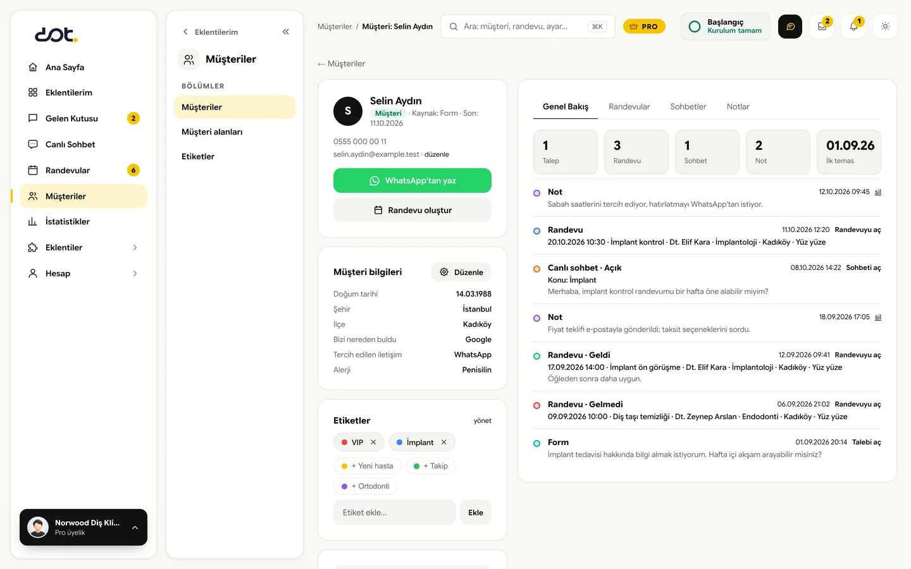Open Eklentilerim grid icon in sidebar
911x569 pixels.
(x=33, y=92)
